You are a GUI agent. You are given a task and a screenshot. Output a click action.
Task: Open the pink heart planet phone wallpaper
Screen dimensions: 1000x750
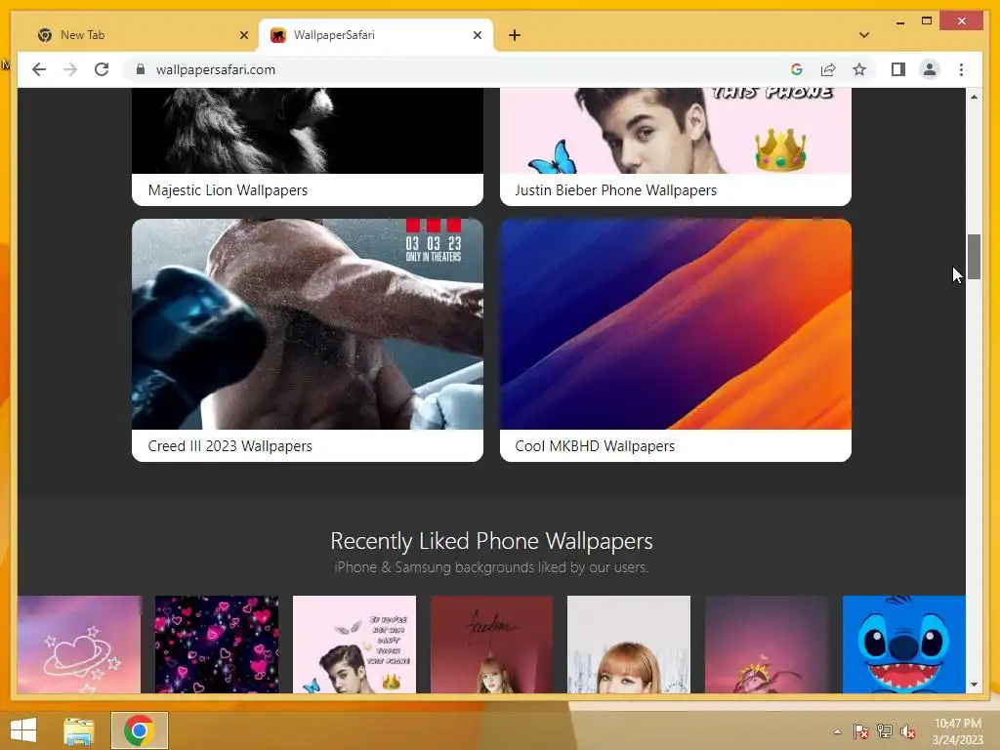[79, 645]
